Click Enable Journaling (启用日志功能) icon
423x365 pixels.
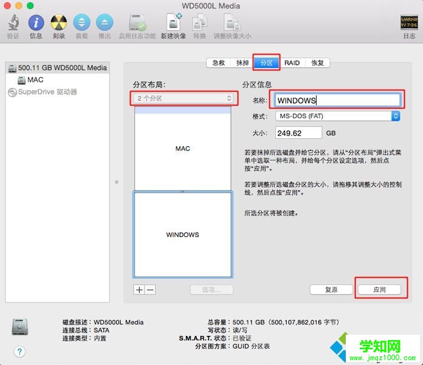[x=137, y=22]
